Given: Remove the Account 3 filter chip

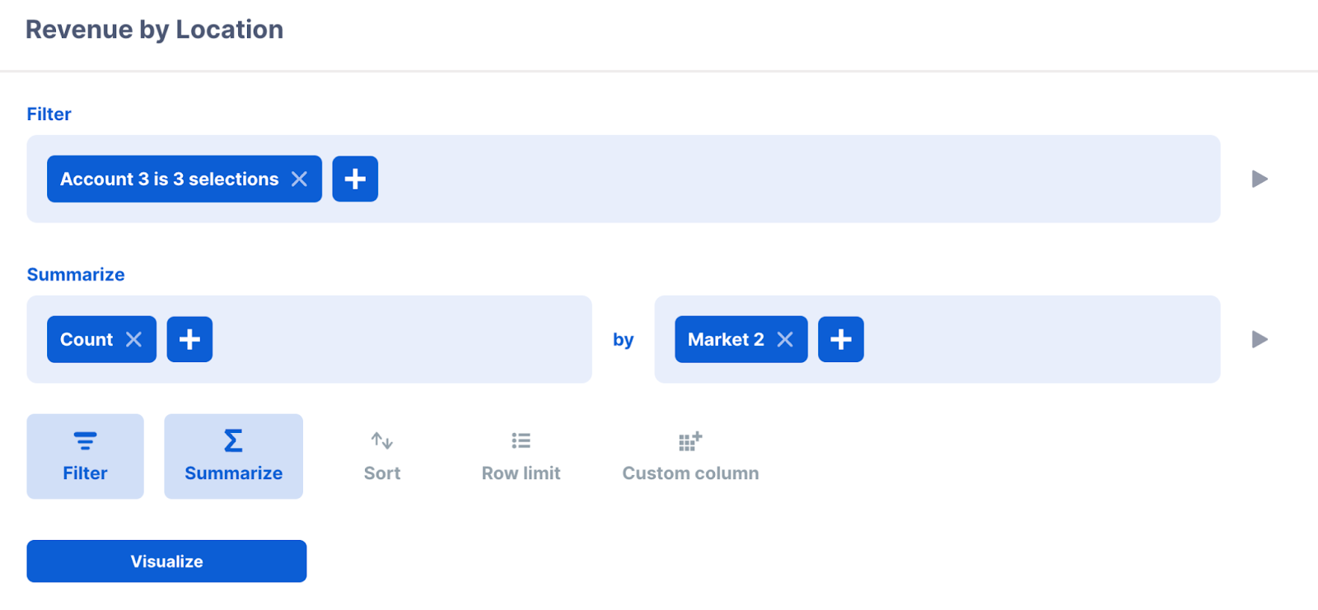Looking at the screenshot, I should pyautogui.click(x=299, y=179).
